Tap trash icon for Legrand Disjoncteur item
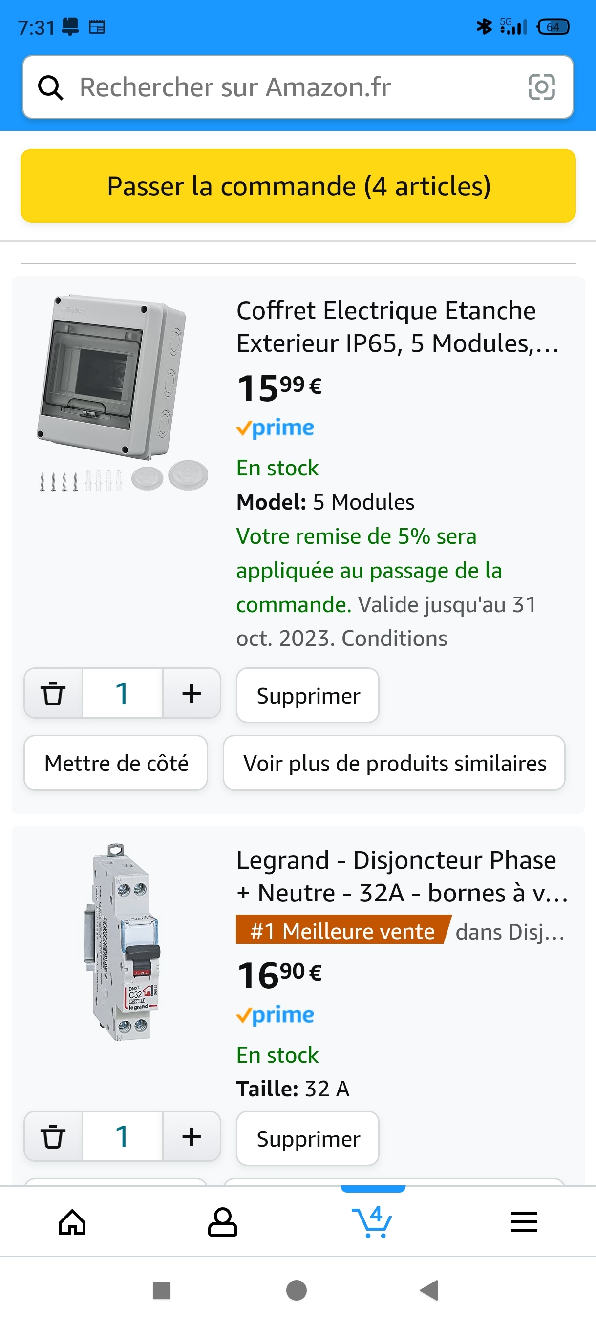Viewport: 596px width, 1325px height. tap(53, 1136)
